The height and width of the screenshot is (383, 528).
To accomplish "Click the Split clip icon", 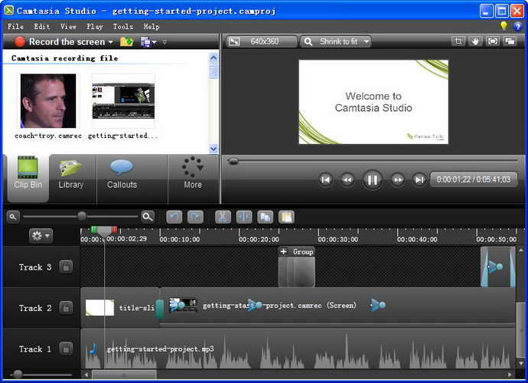I will pos(244,217).
